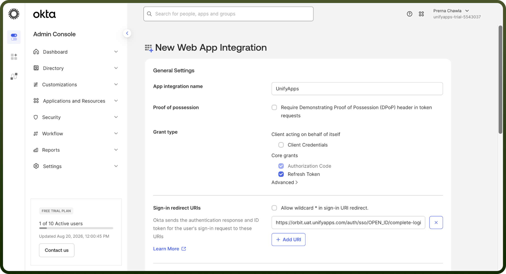The height and width of the screenshot is (274, 506).
Task: Expand the Dashboard menu chevron
Action: [116, 52]
